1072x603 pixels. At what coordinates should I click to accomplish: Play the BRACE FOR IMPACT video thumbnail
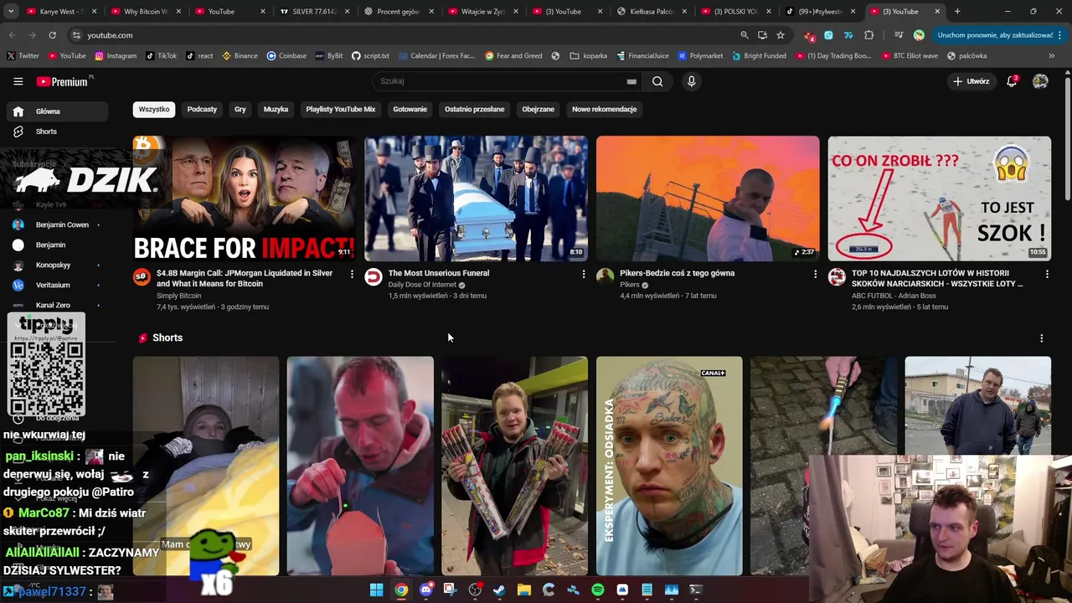coord(244,198)
